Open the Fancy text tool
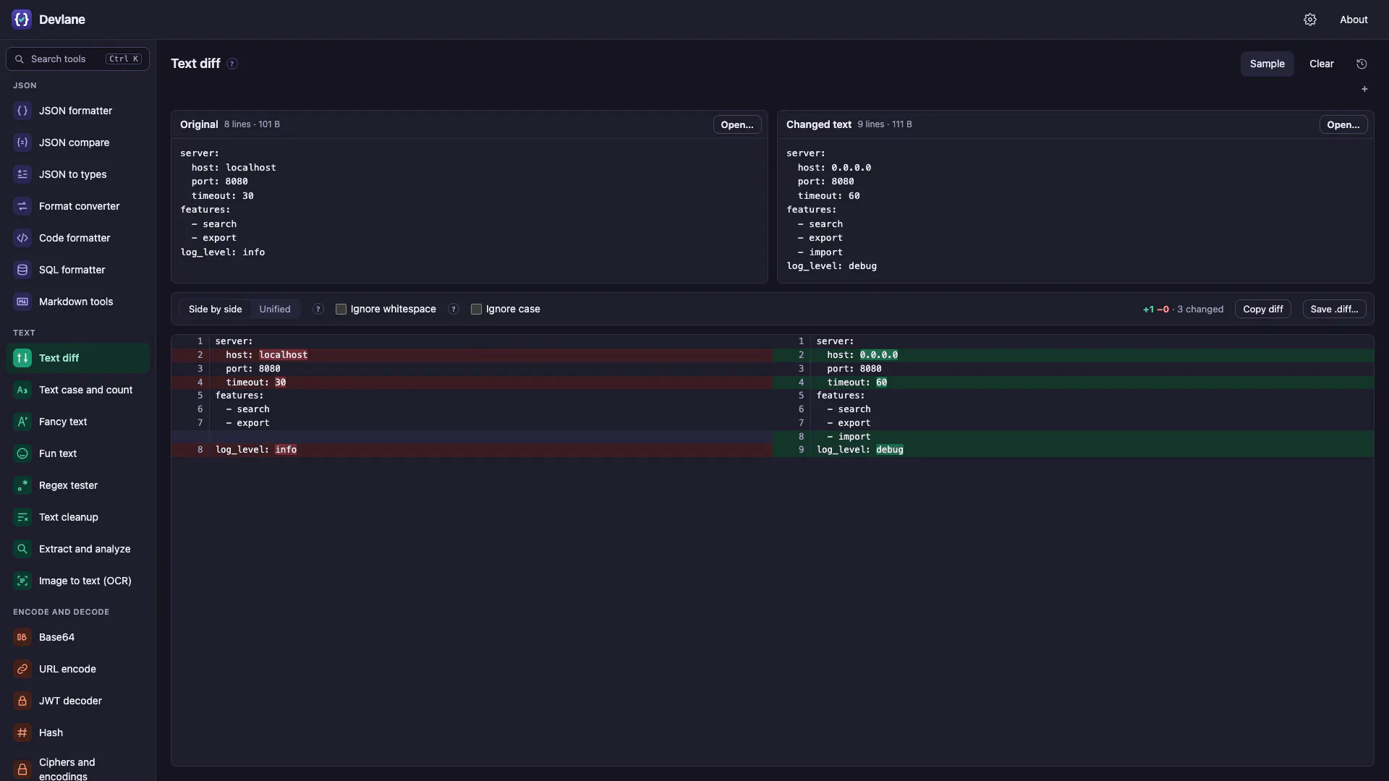Screen dimensions: 1389x781 pyautogui.click(x=78, y=422)
